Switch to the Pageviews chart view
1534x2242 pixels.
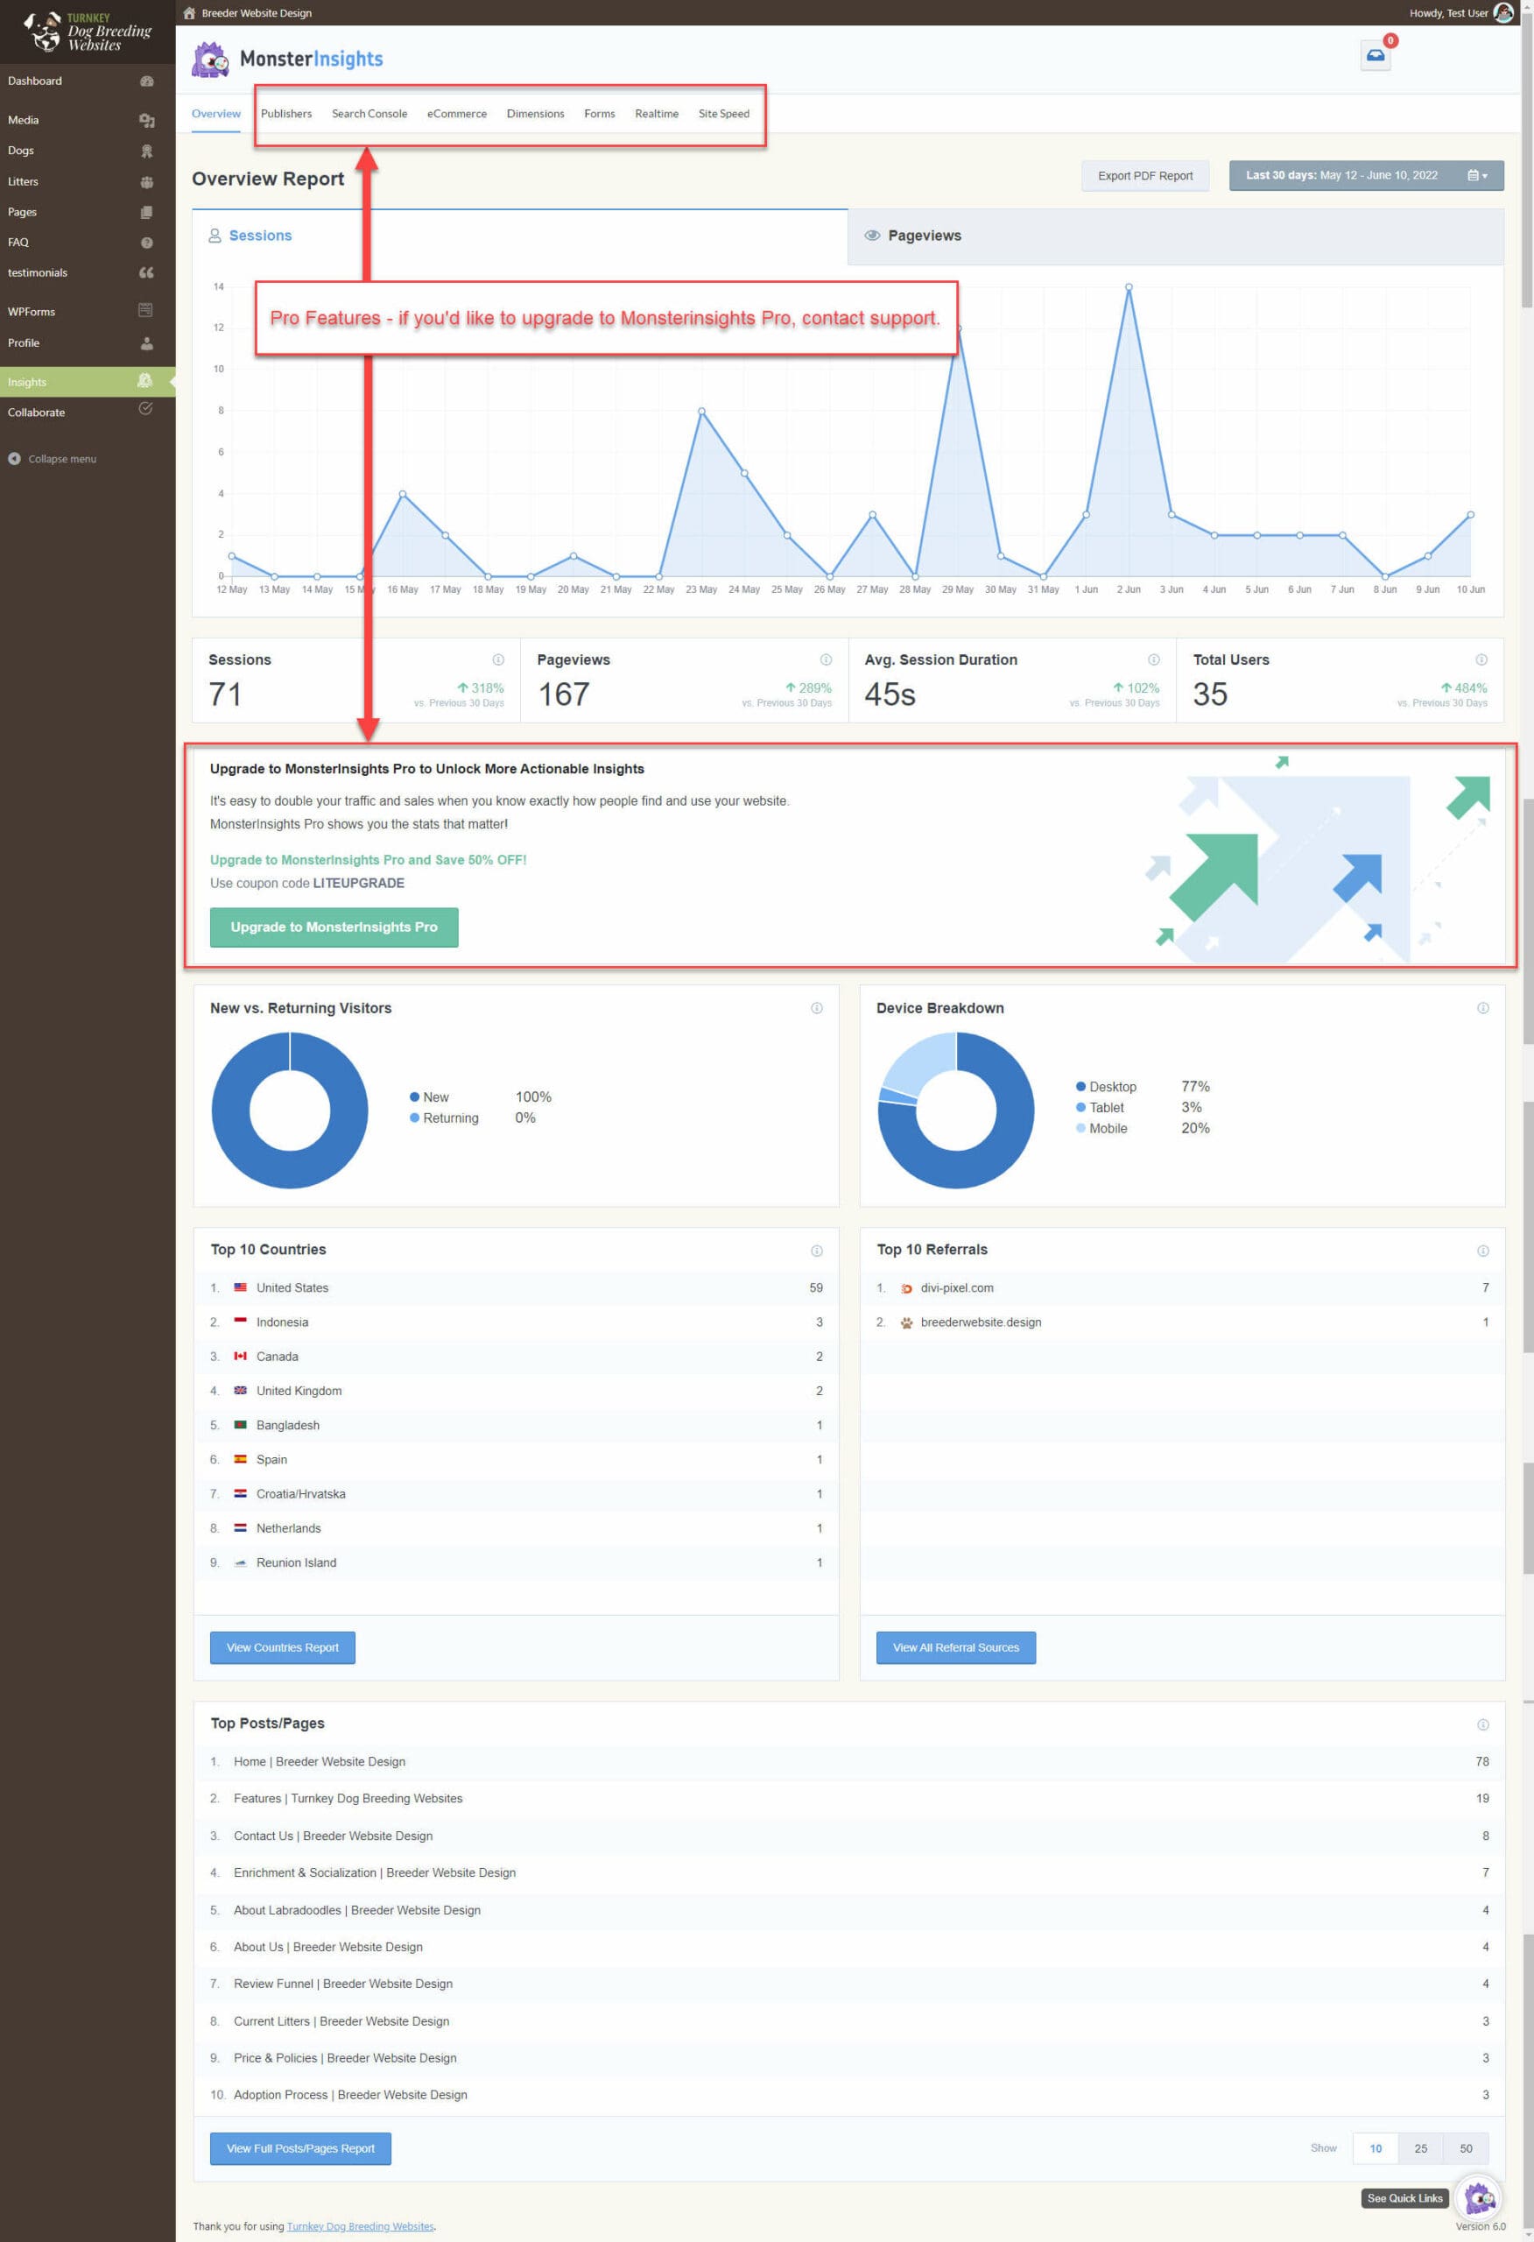click(924, 236)
